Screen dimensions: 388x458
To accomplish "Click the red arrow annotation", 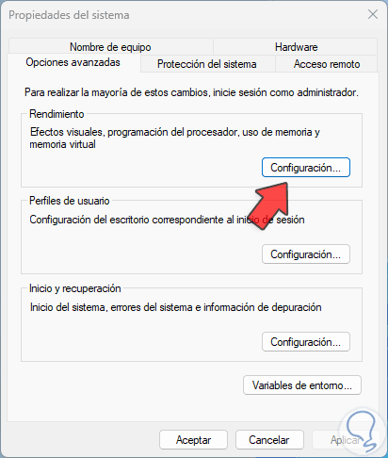I will coord(271,204).
